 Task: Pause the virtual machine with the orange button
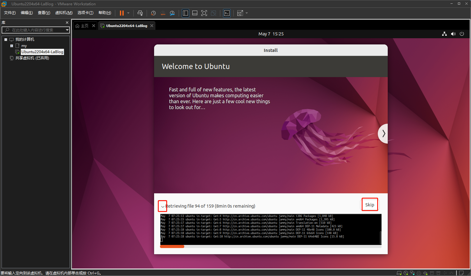click(x=122, y=13)
